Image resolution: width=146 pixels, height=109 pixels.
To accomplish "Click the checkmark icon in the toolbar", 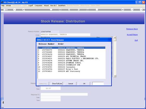I will 132,9.
